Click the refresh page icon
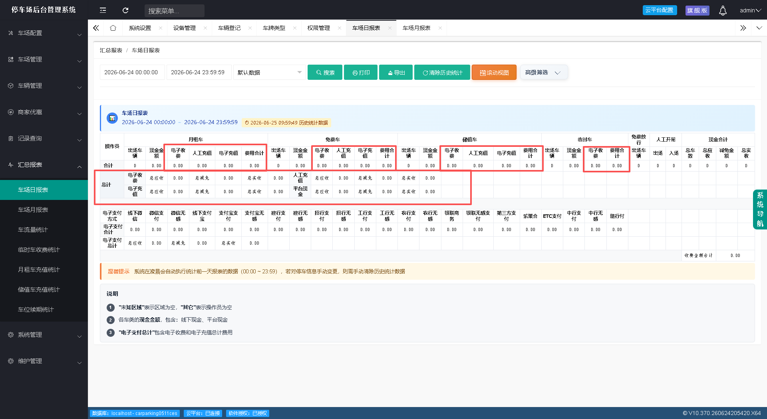 (x=125, y=10)
